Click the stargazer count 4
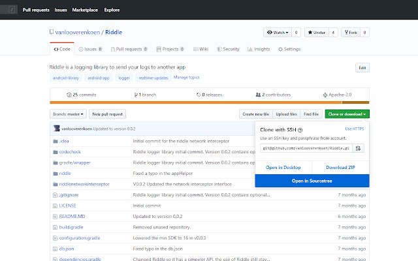Screen dimensions: 418x261 coord(333,33)
